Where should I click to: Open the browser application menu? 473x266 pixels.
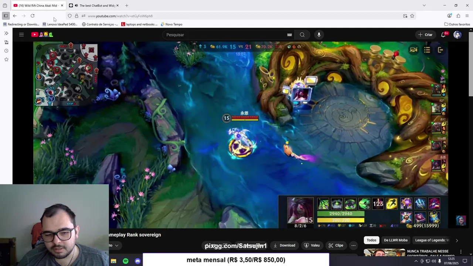pos(467,16)
